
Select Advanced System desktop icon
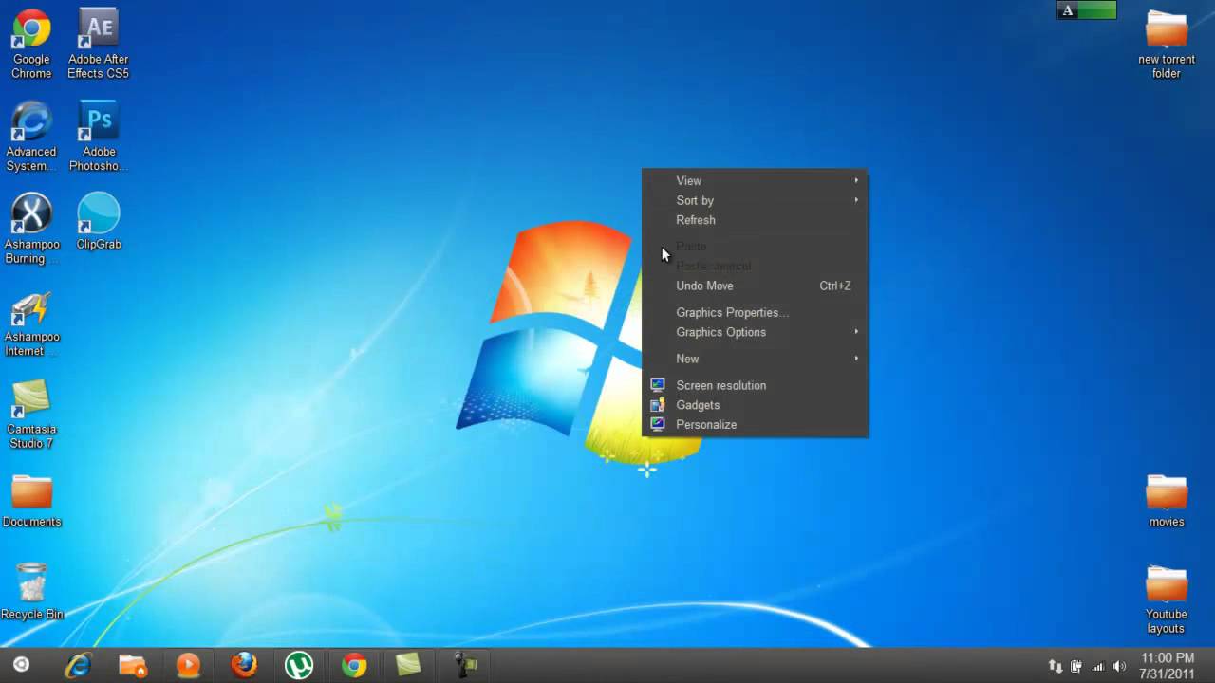[x=31, y=137]
